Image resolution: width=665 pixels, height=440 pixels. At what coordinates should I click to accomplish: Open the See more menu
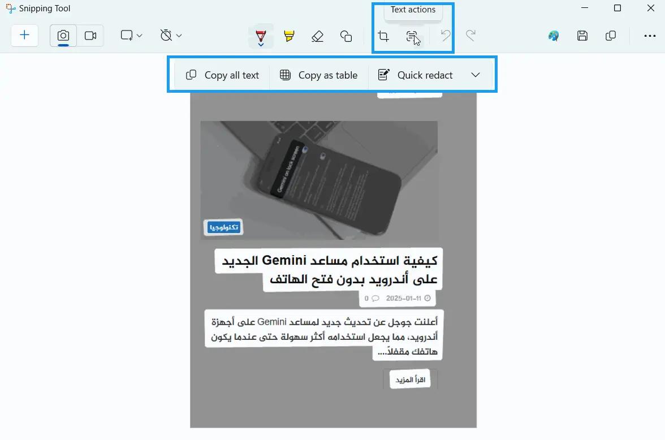(649, 36)
